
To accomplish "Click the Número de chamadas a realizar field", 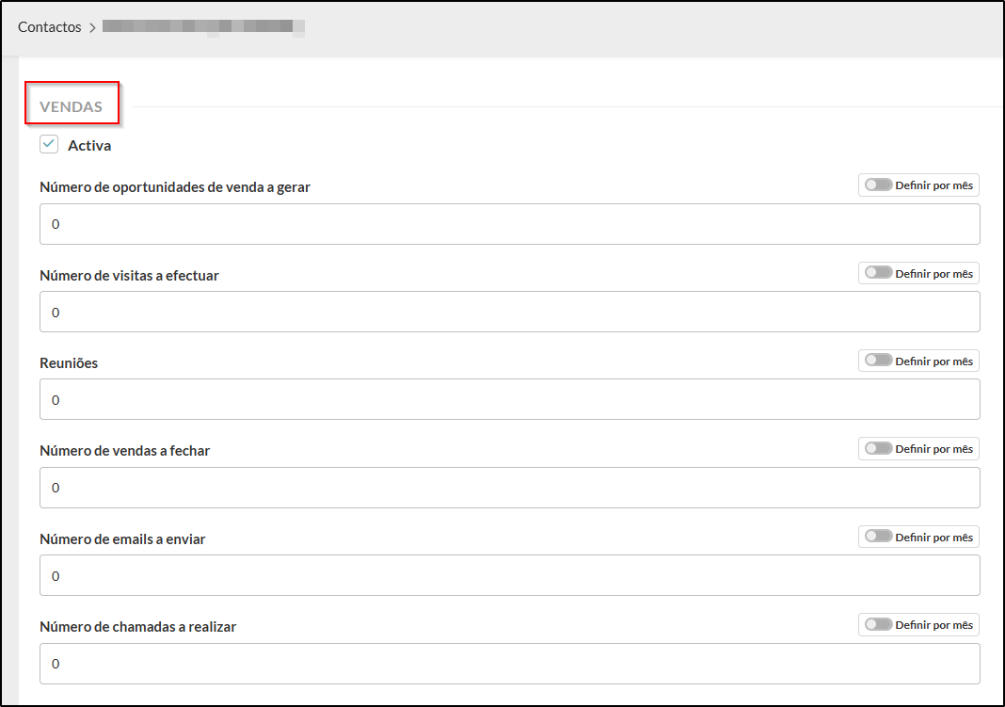I will (509, 664).
